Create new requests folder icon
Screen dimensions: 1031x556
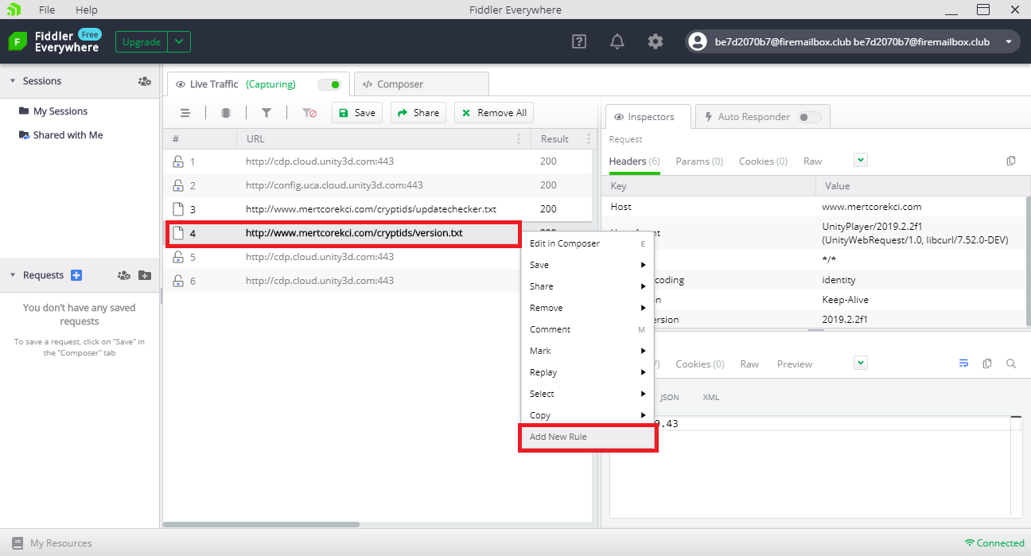(144, 275)
